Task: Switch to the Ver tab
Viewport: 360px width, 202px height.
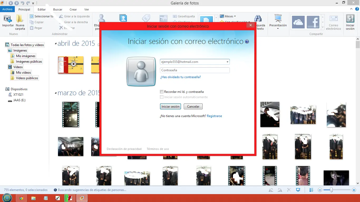Action: (87, 9)
